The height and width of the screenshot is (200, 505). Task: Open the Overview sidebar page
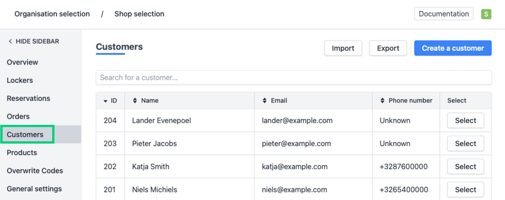pos(22,62)
